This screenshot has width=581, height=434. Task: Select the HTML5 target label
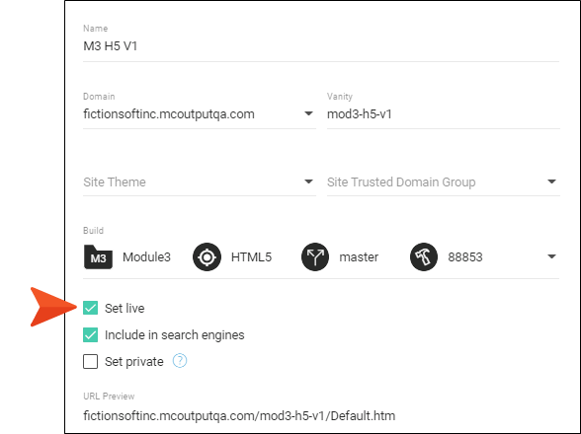tap(251, 257)
